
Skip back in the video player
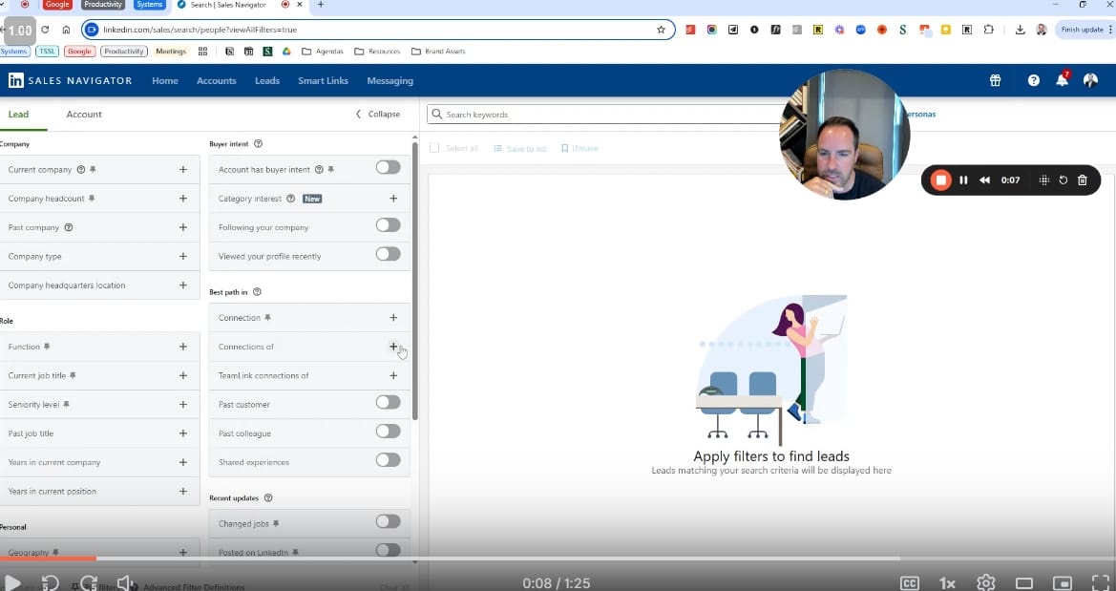tap(50, 583)
